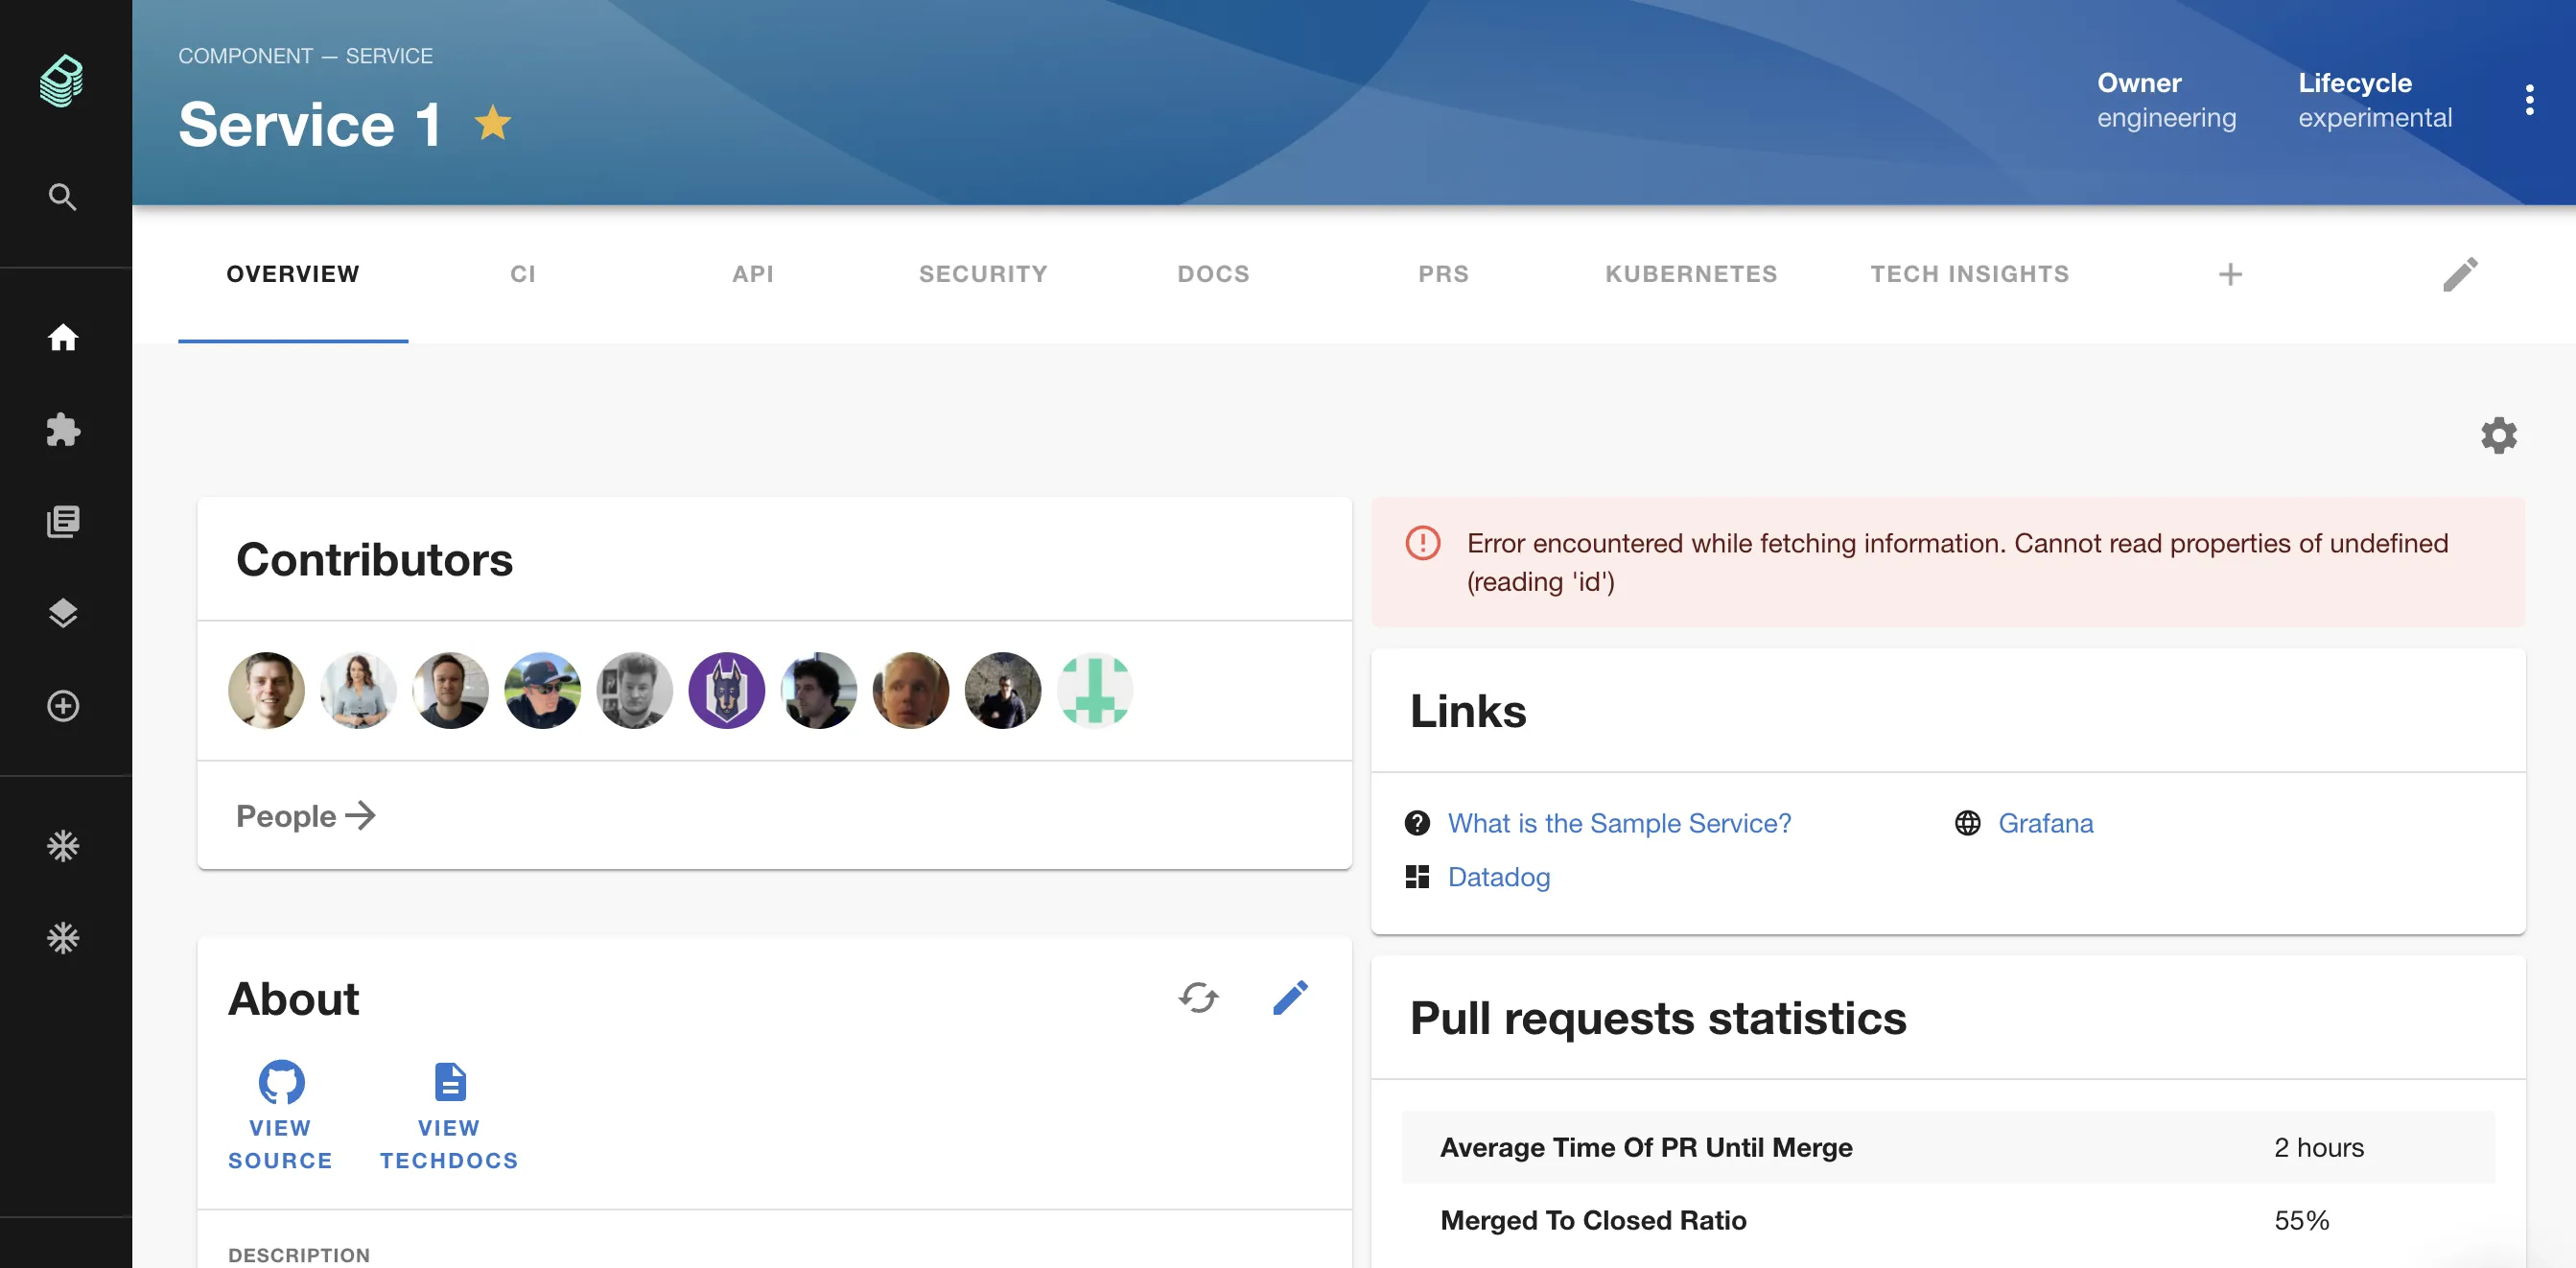The height and width of the screenshot is (1268, 2576).
Task: Open the Docs library icon in sidebar
Action: pyautogui.click(x=63, y=521)
